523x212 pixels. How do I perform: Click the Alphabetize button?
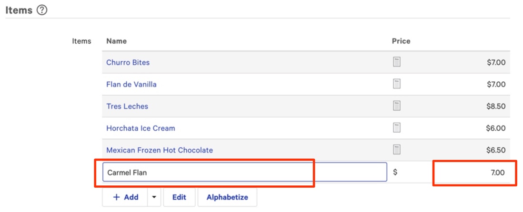pyautogui.click(x=227, y=197)
